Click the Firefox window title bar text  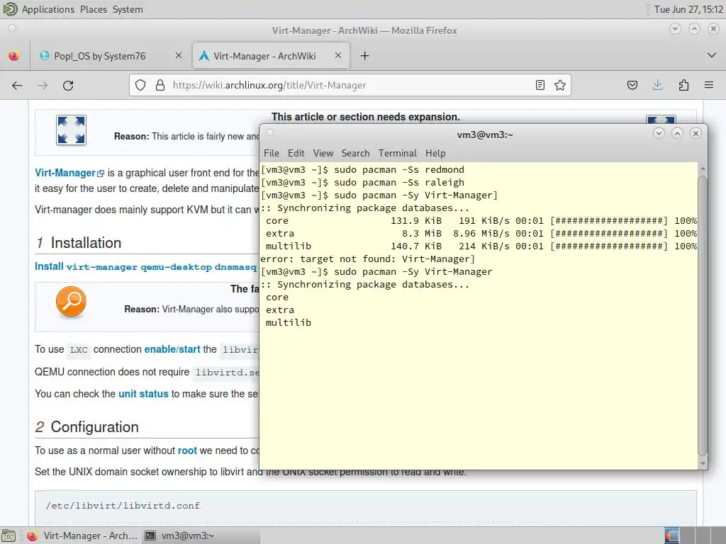tap(364, 30)
